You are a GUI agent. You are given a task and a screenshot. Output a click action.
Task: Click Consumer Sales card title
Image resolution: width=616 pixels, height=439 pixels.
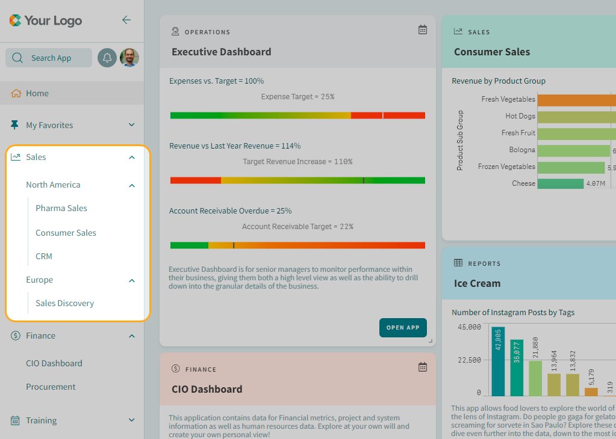click(492, 52)
